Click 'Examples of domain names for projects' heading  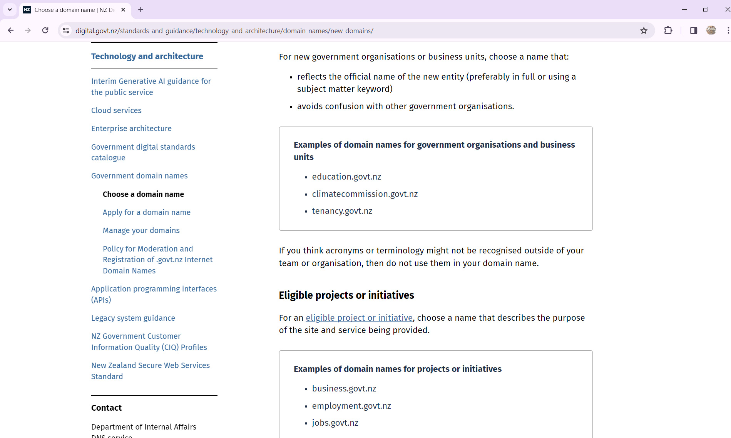pos(398,369)
